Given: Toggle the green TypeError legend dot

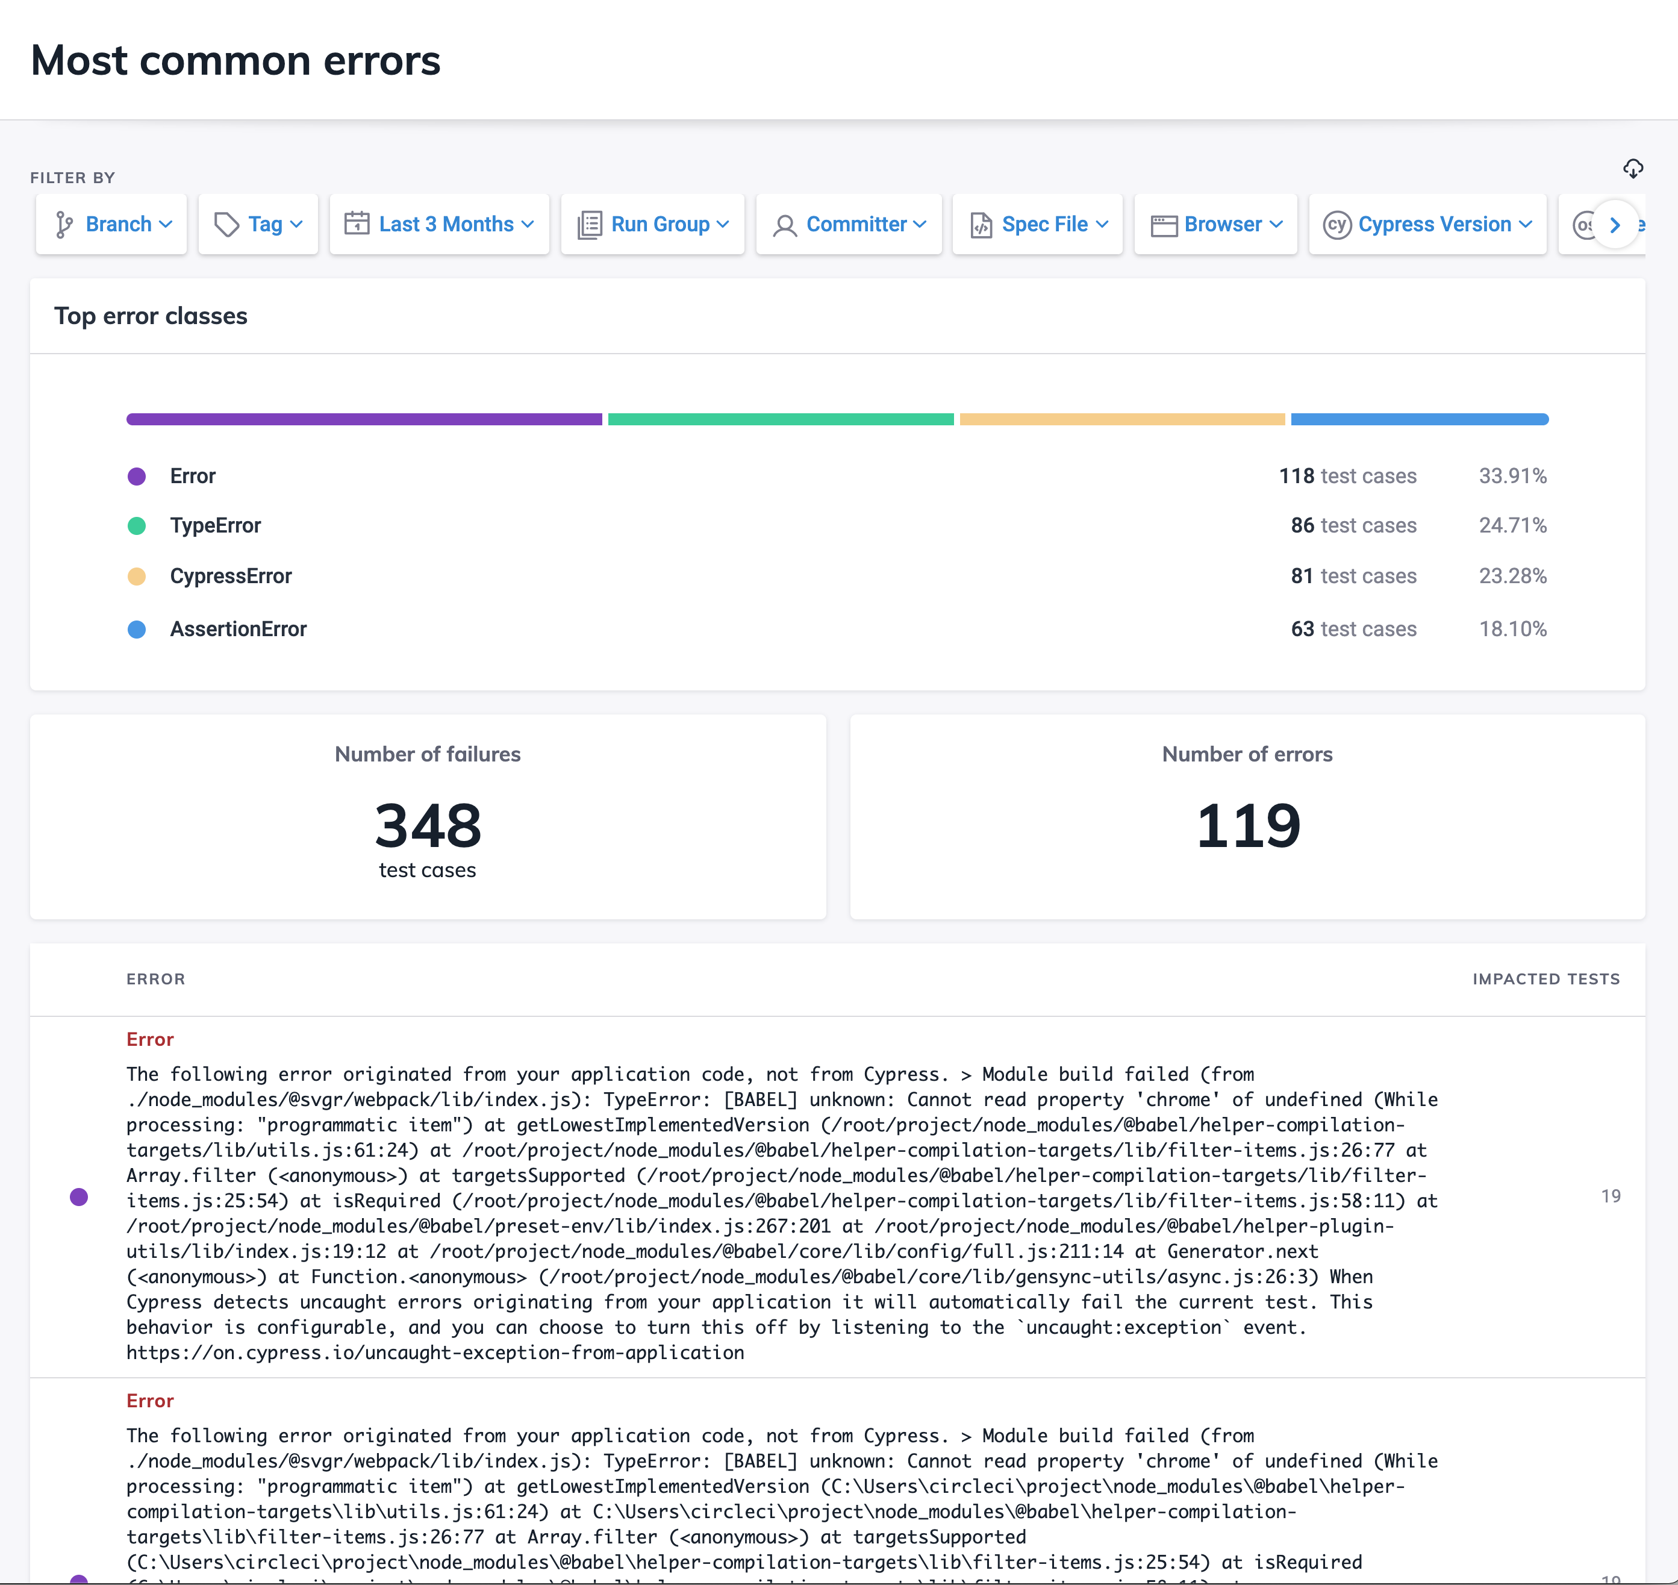Looking at the screenshot, I should click(x=137, y=525).
